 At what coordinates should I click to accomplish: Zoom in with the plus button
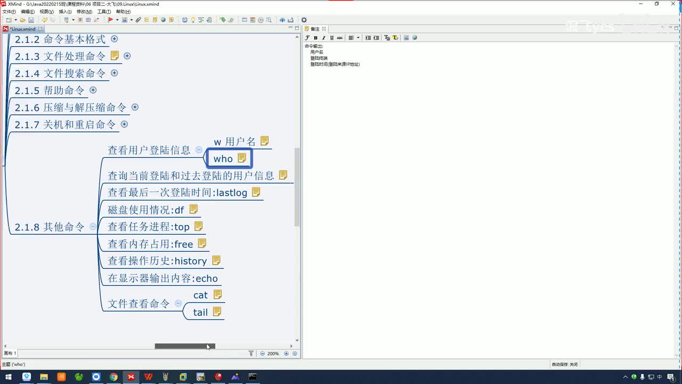[286, 353]
